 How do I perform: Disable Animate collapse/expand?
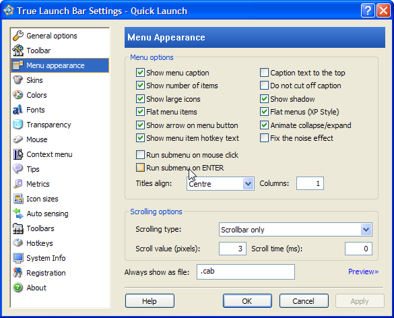[264, 125]
